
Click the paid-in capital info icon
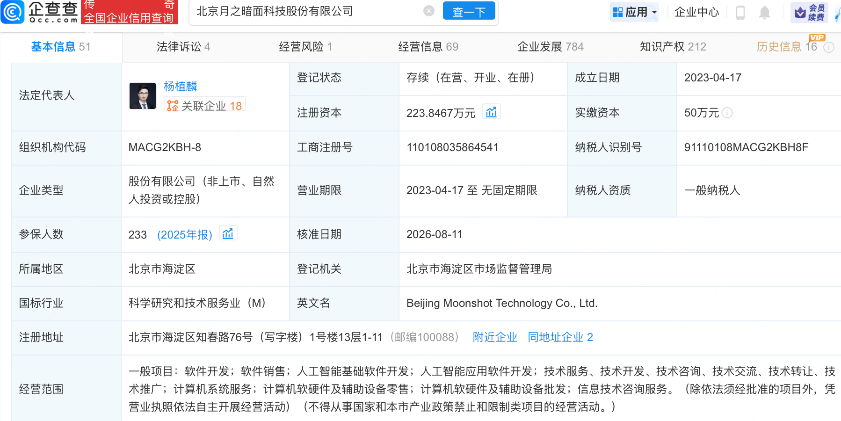[x=727, y=113]
